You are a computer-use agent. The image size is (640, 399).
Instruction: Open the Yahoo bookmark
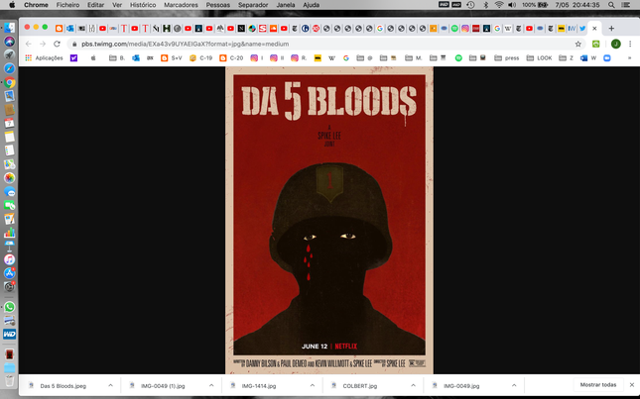[x=73, y=58]
